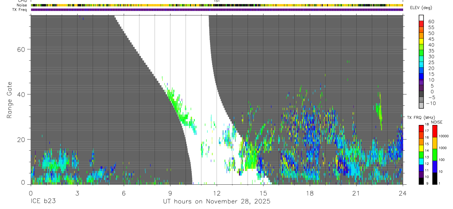The height and width of the screenshot is (209, 453).
Task: Click "UT hours on November 28, 2025" title
Action: click(x=217, y=202)
